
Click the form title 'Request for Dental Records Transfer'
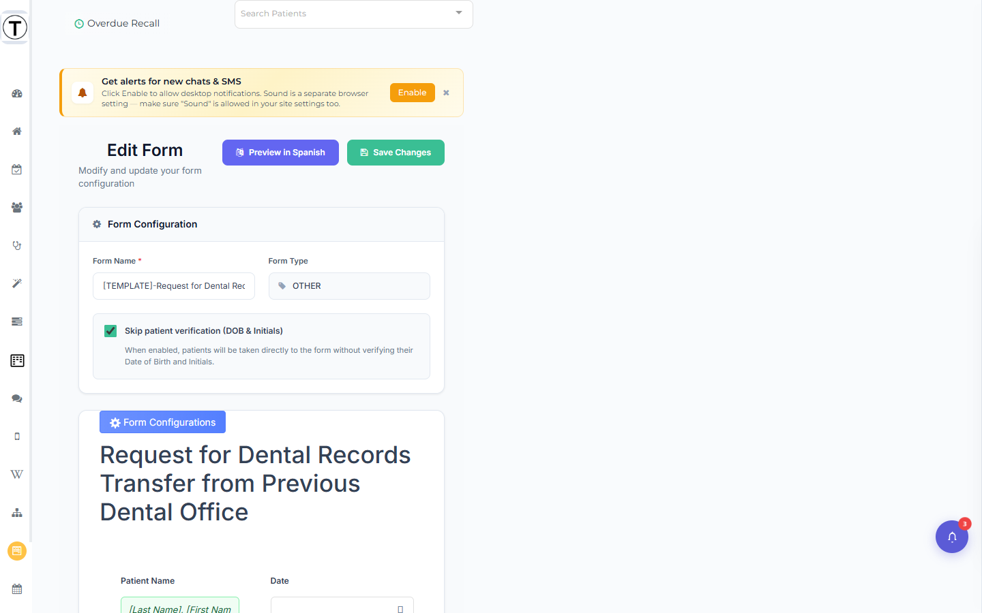[x=256, y=484]
